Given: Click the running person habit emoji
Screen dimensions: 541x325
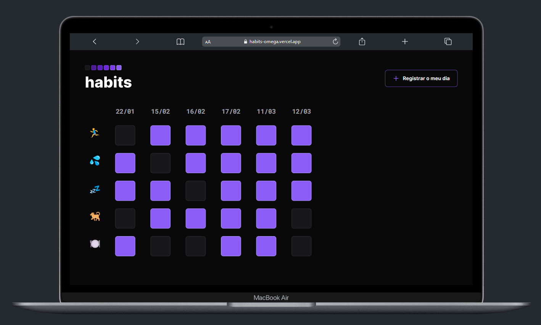Looking at the screenshot, I should [x=95, y=133].
